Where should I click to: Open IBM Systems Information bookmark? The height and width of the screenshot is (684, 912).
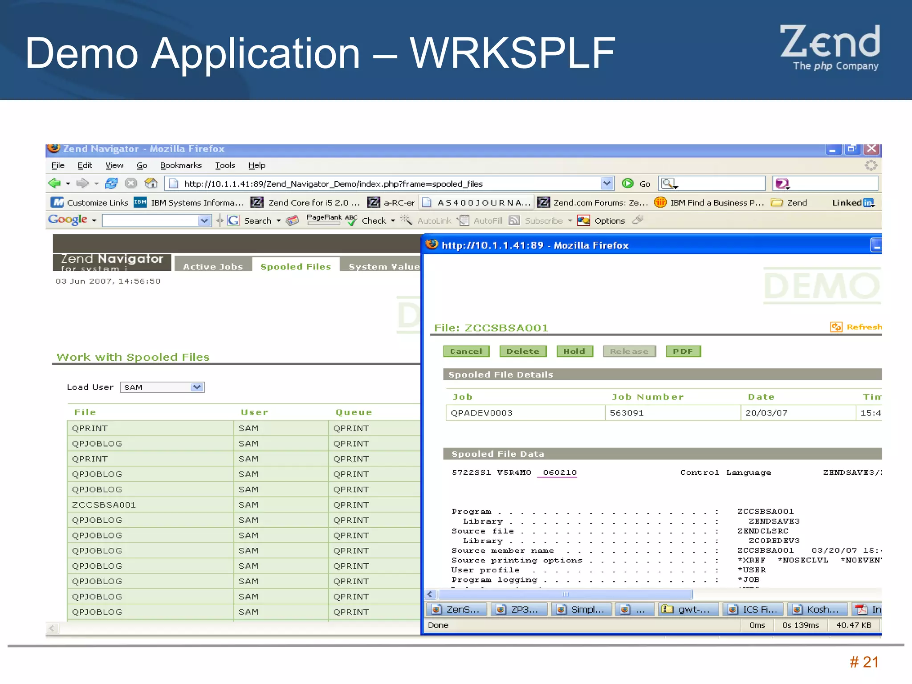pyautogui.click(x=189, y=203)
